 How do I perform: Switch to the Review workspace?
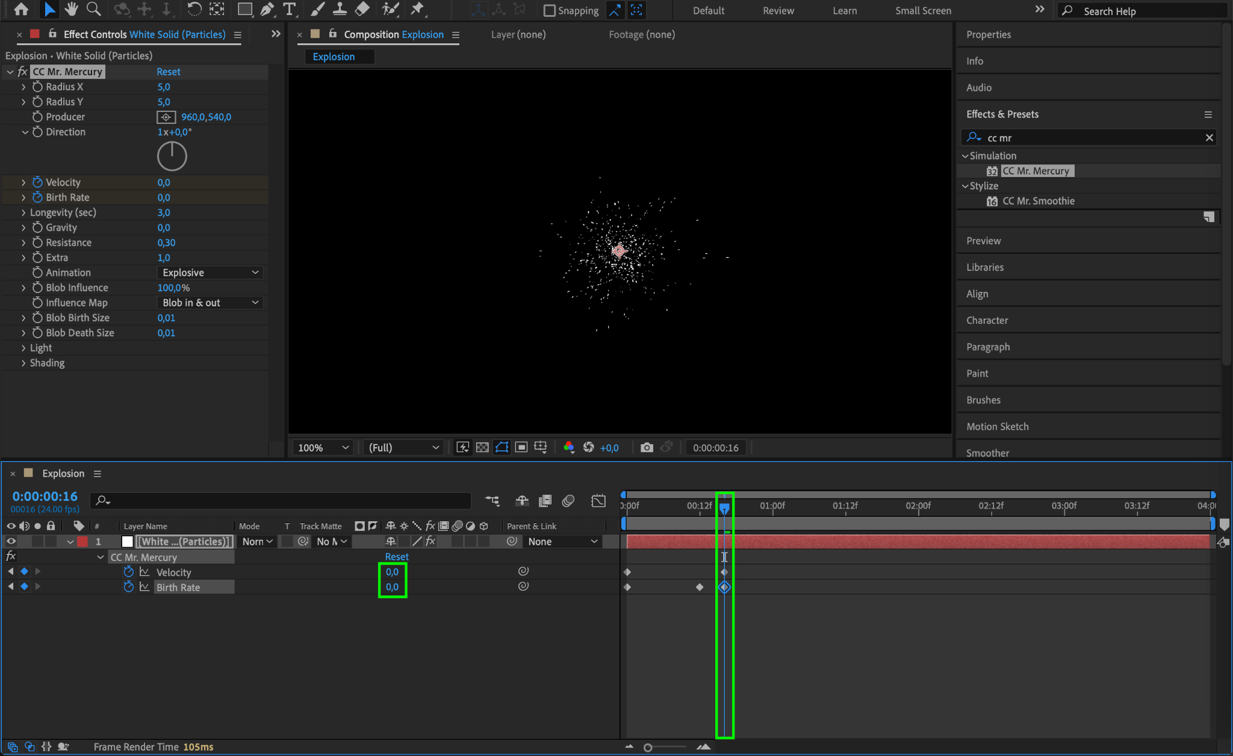coord(778,10)
